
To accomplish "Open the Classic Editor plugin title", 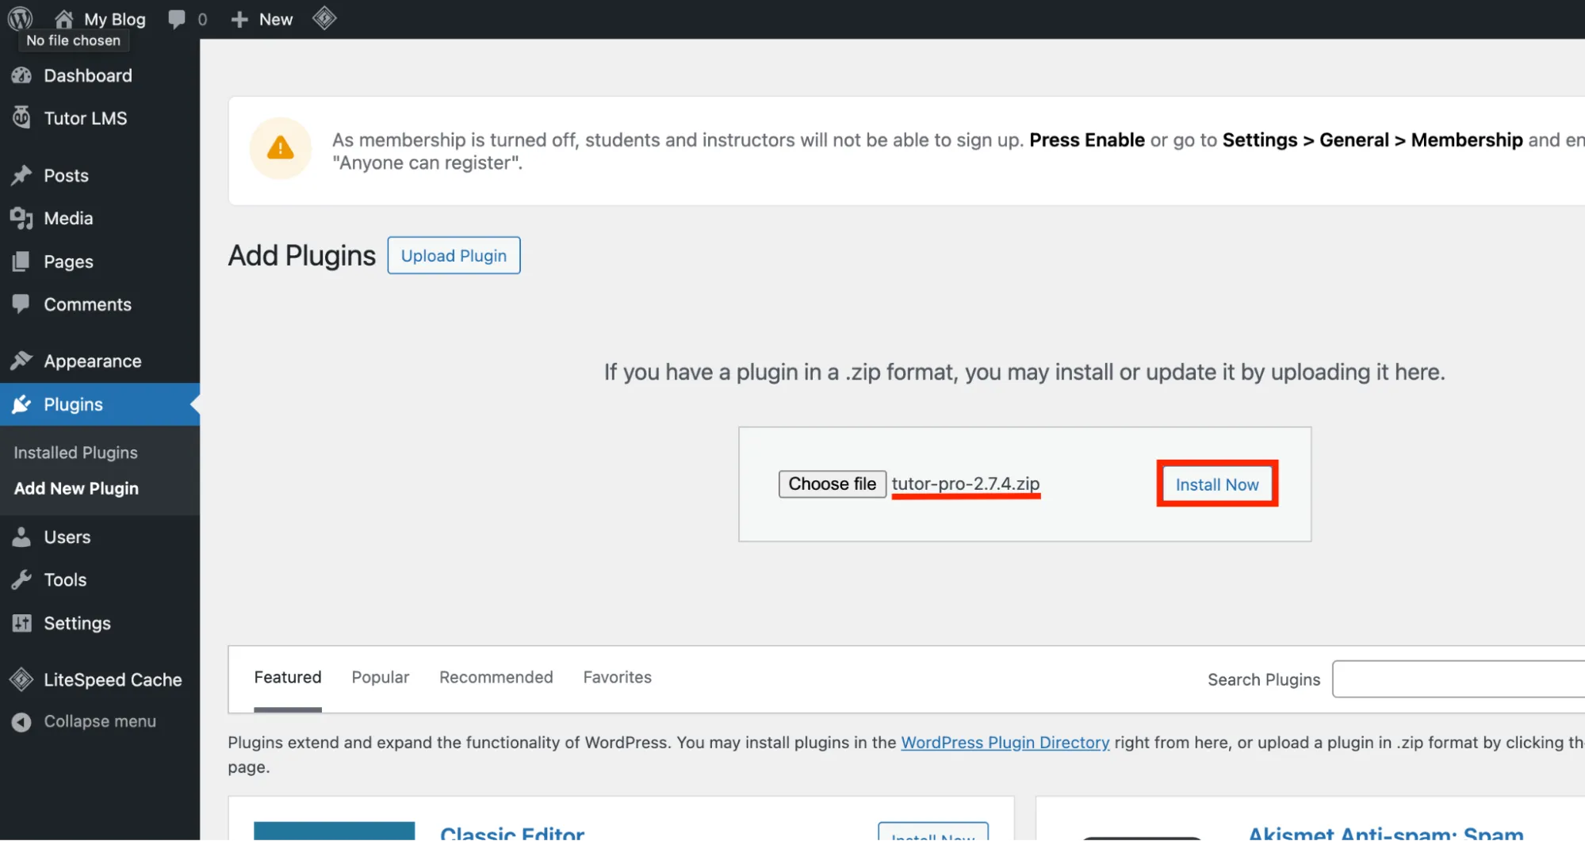I will click(512, 832).
